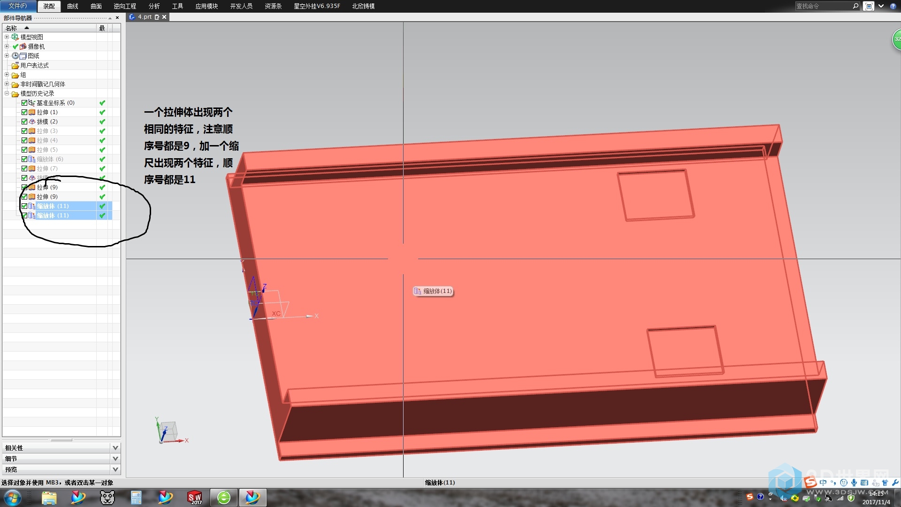The height and width of the screenshot is (507, 901).
Task: Switch to the 曲线 ribbon tab
Action: 73,6
